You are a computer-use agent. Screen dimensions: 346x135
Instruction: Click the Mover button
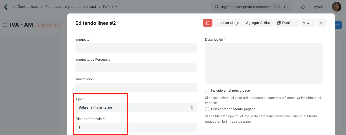(307, 23)
